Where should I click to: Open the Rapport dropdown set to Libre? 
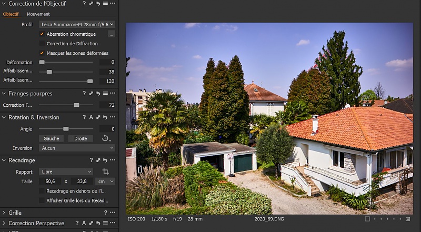pyautogui.click(x=66, y=172)
